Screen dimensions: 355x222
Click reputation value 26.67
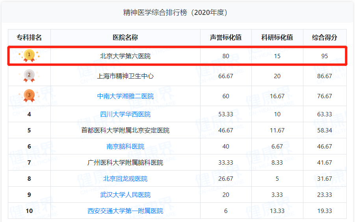(x=226, y=179)
